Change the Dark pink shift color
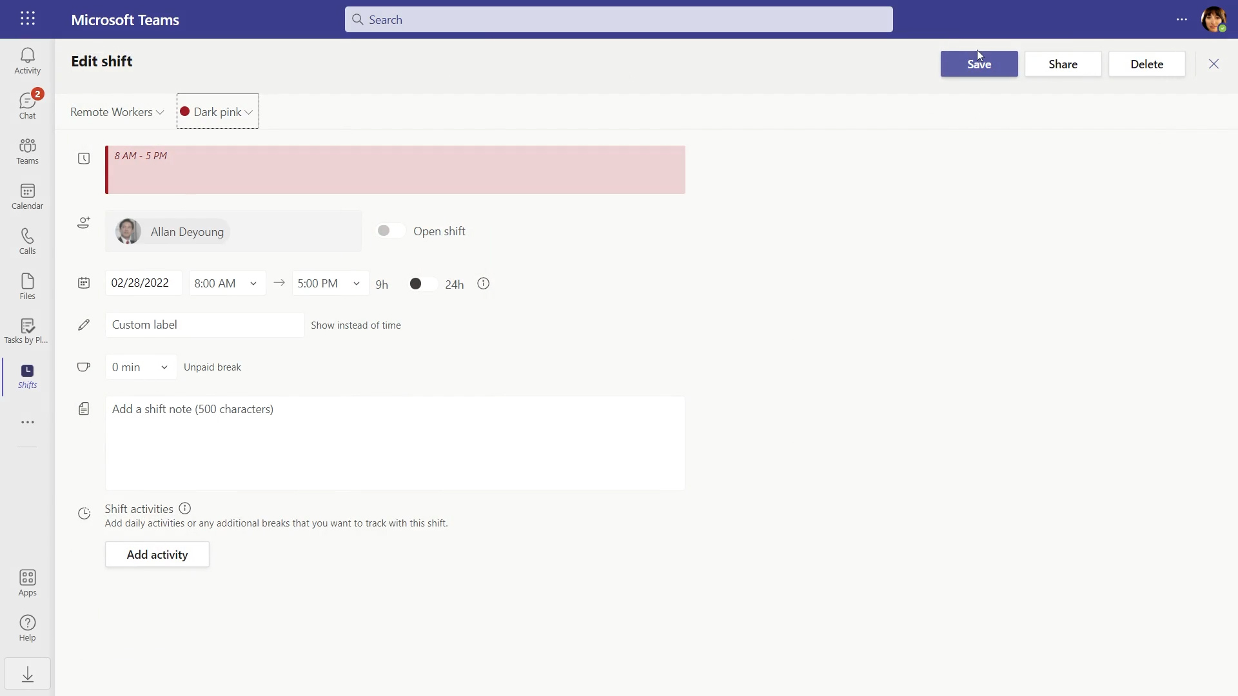This screenshot has height=696, width=1238. 217,111
